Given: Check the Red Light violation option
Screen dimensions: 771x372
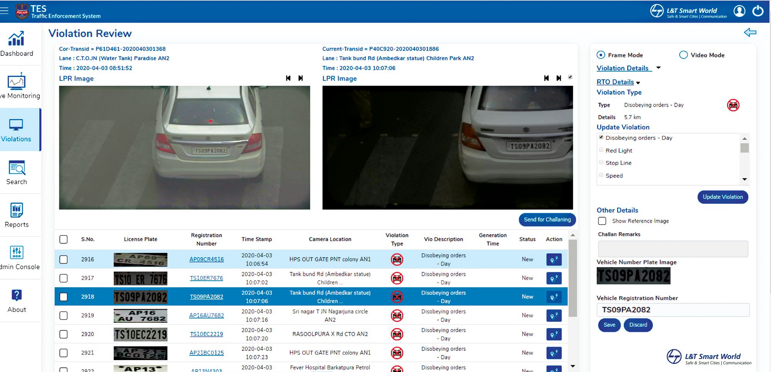Looking at the screenshot, I should pos(601,150).
